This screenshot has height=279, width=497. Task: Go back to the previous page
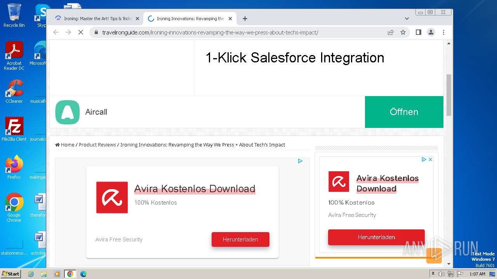tap(56, 33)
